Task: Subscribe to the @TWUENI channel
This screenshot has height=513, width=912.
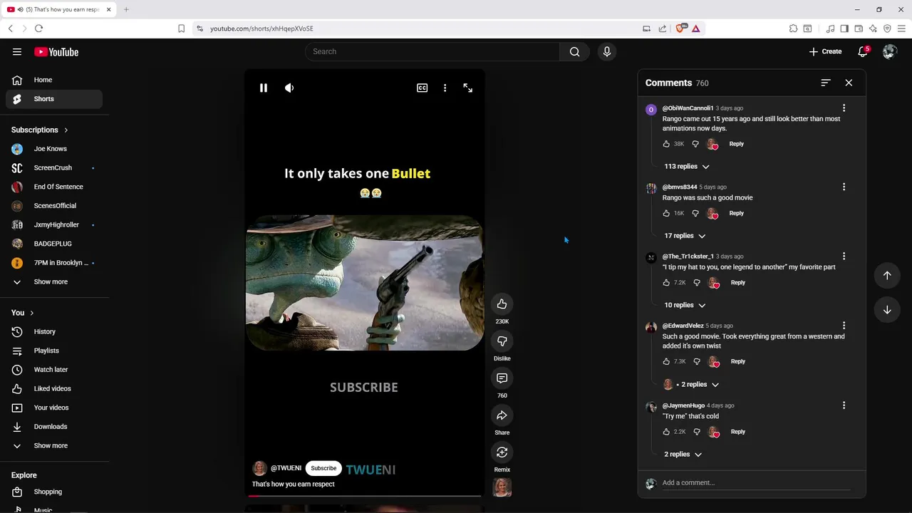Action: coord(323,468)
